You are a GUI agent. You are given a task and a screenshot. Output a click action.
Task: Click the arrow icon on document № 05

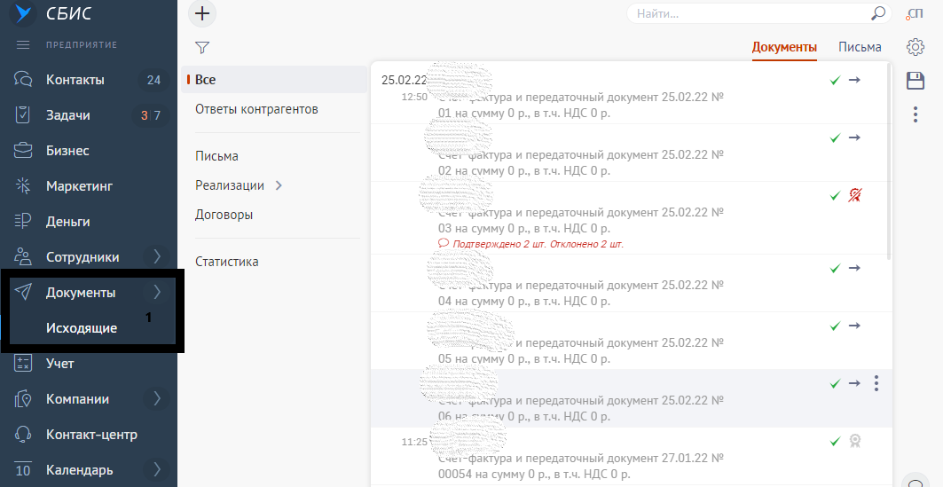click(854, 326)
